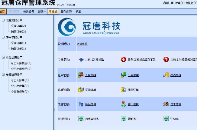Click the 汇总表 report icon
The width and height of the screenshot is (197, 130).
[x=166, y=119]
